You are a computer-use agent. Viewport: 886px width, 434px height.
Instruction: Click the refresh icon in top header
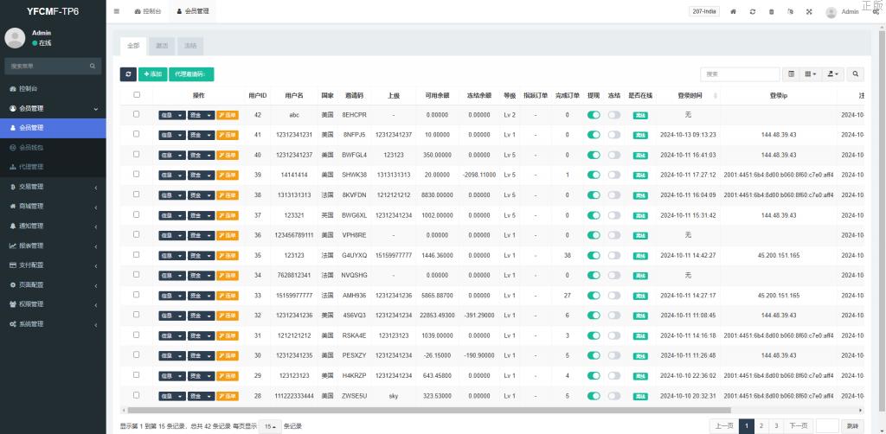753,11
